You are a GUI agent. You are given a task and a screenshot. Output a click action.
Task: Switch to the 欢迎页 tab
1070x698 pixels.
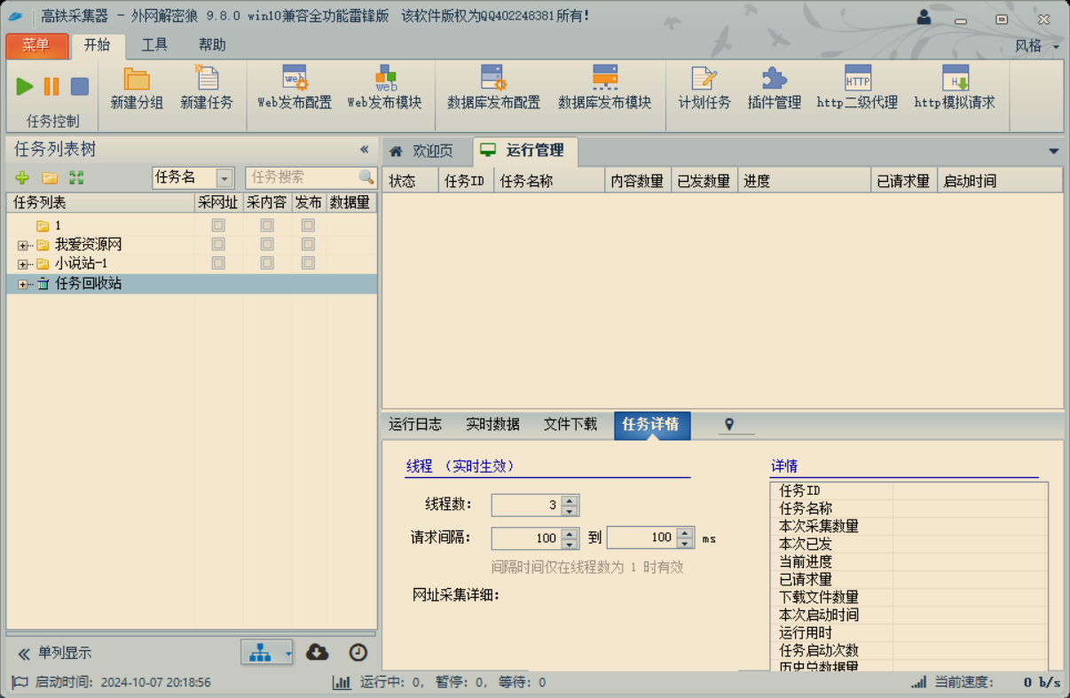422,152
